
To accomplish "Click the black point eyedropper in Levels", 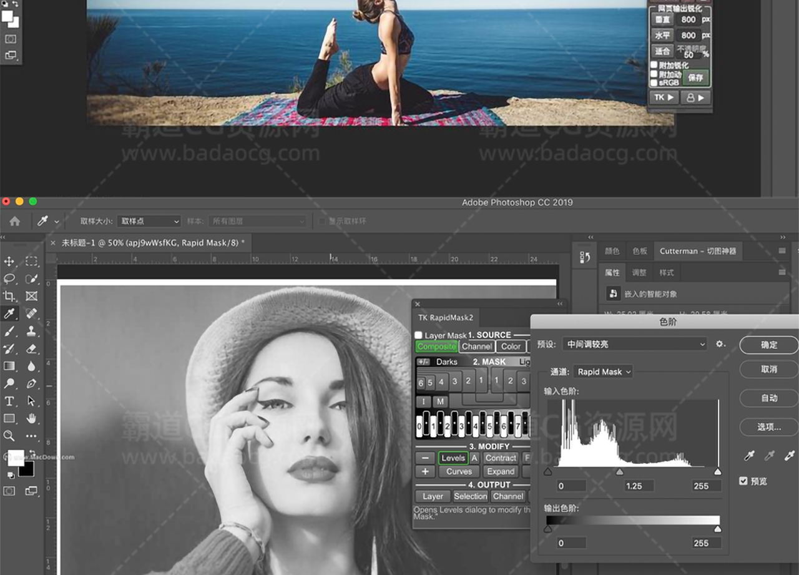I will click(x=750, y=456).
